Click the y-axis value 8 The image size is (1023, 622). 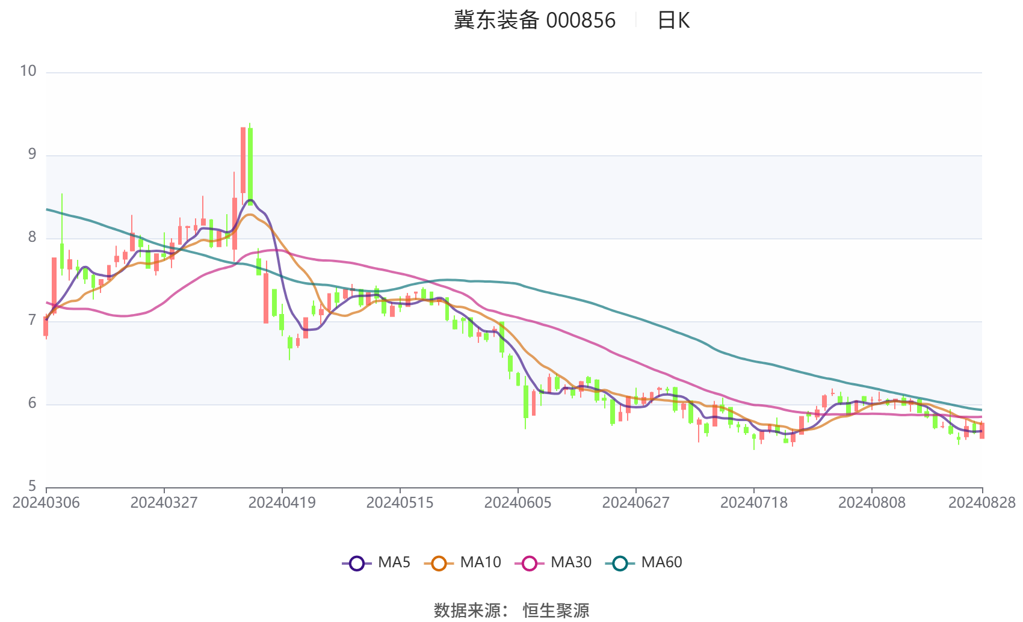[32, 237]
